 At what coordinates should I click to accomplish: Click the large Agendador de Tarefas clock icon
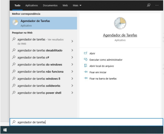pyautogui.click(x=120, y=23)
